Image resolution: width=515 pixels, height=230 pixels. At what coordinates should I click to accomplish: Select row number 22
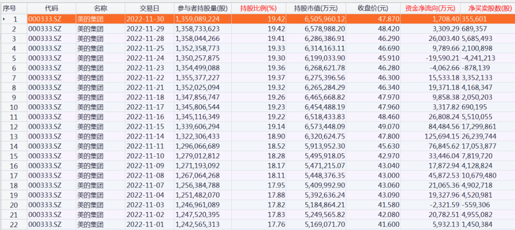[x=14, y=224]
